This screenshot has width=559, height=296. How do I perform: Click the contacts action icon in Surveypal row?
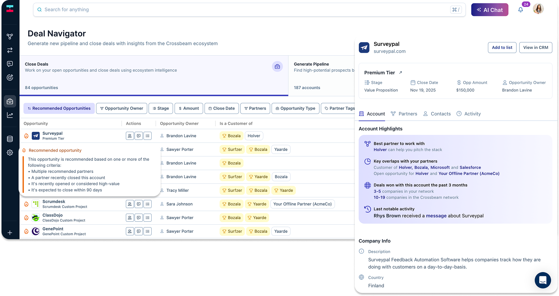click(130, 136)
